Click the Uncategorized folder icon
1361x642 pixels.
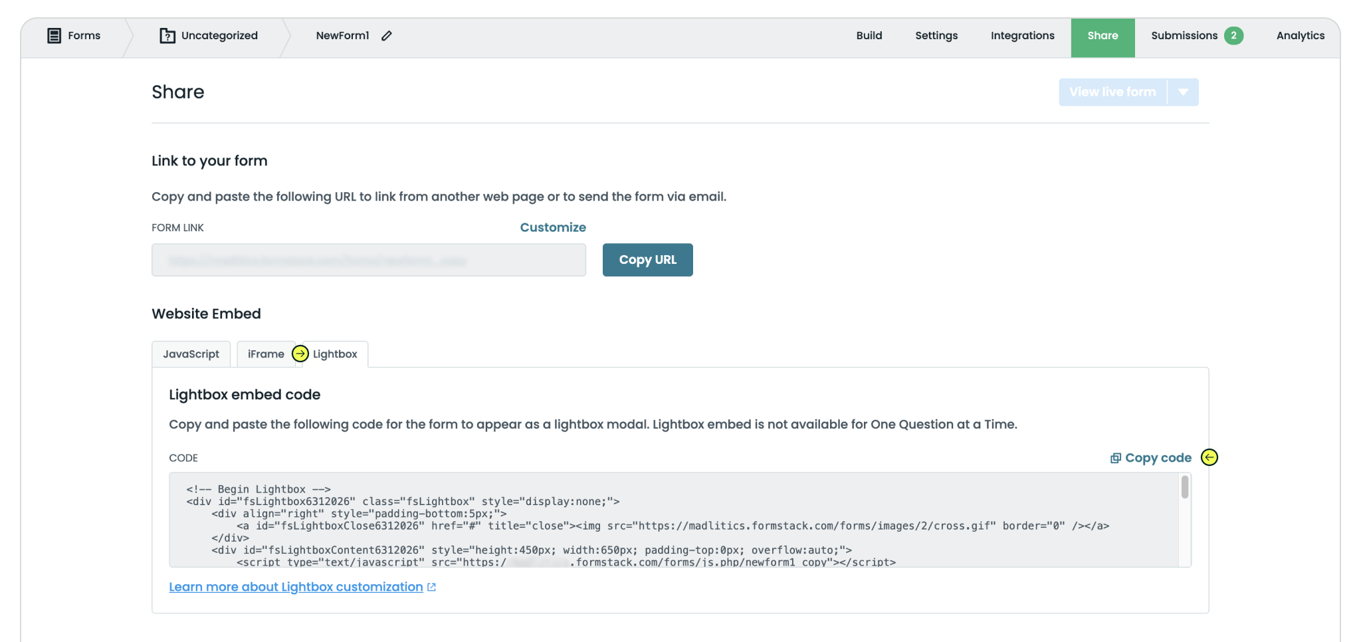[x=167, y=36]
